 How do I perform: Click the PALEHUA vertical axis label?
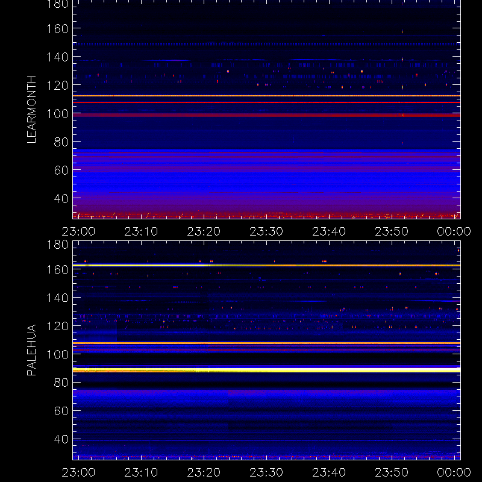tap(31, 350)
